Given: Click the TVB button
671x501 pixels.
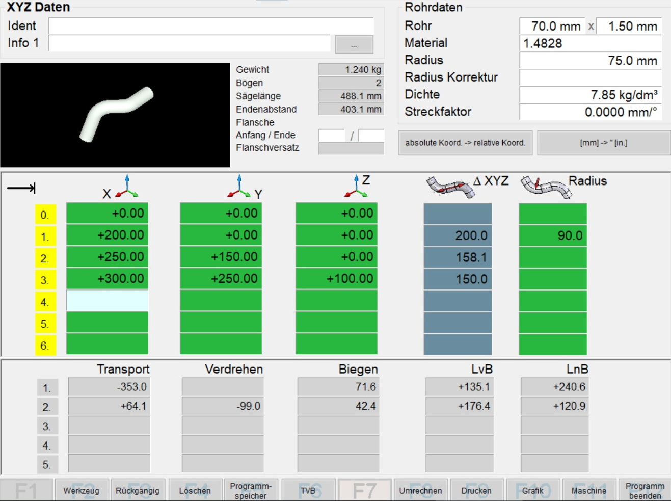Looking at the screenshot, I should [308, 491].
